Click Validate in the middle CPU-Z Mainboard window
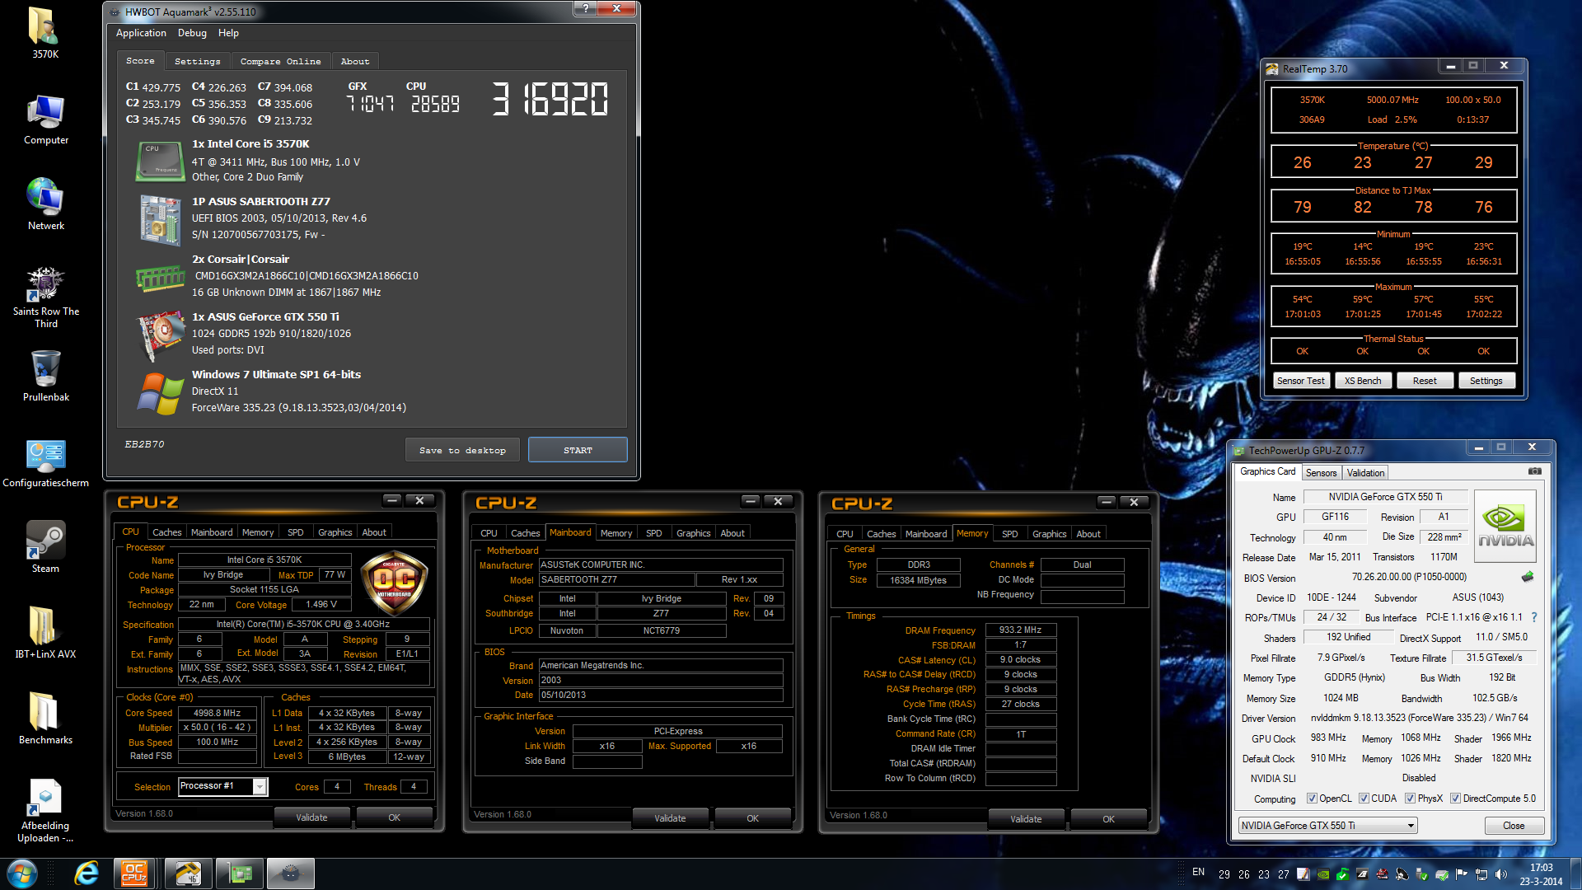 point(670,818)
